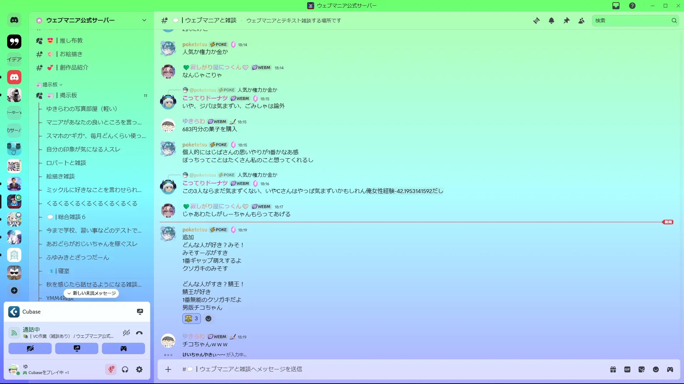684x384 pixels.
Task: Jump to 新しい未読メッセージ
Action: tap(92, 293)
